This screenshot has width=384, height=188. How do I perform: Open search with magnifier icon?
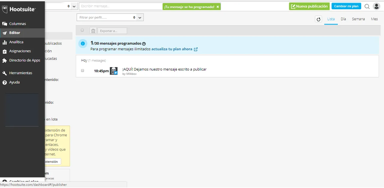pos(367,6)
